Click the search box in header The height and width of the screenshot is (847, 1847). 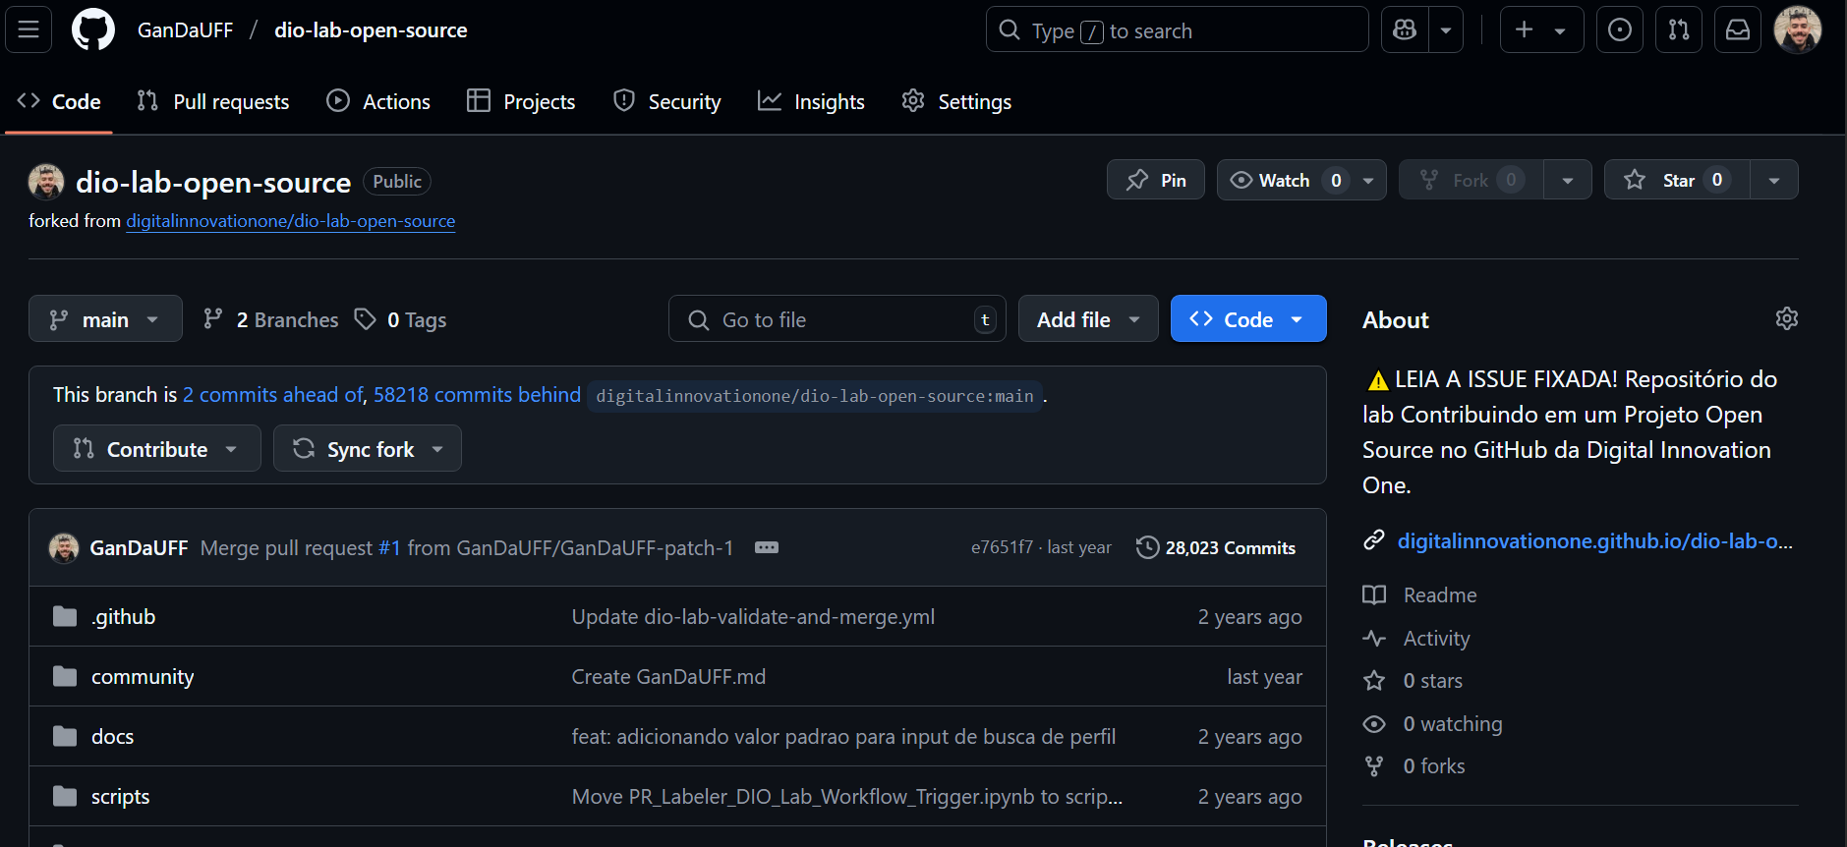1178,29
